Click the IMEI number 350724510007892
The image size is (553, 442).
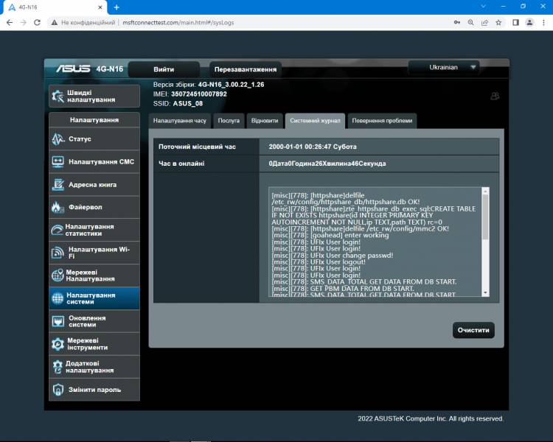tap(199, 94)
